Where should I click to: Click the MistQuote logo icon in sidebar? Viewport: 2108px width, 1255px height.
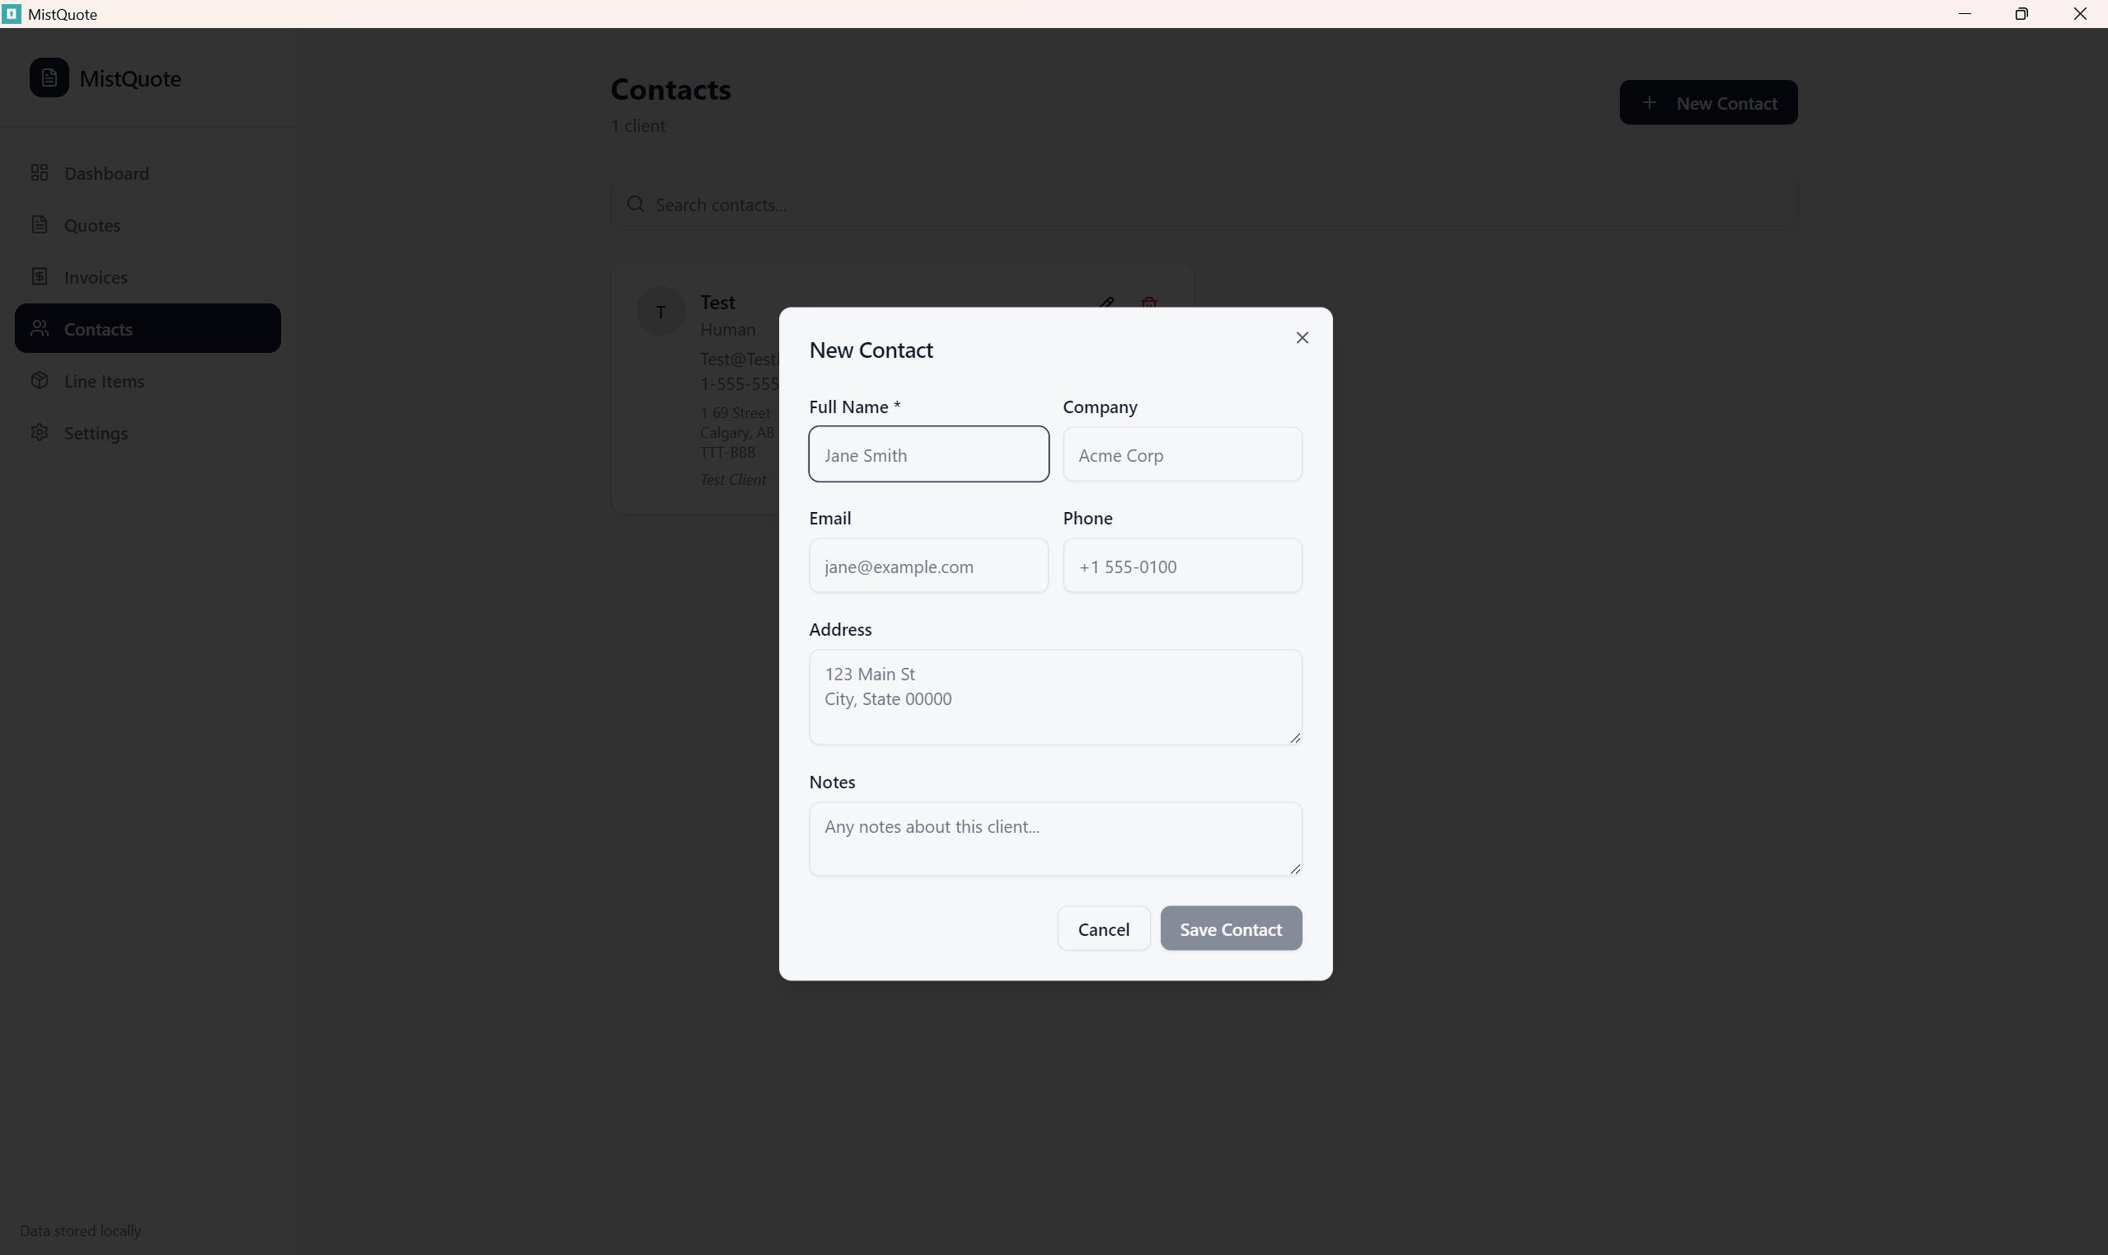(x=49, y=78)
